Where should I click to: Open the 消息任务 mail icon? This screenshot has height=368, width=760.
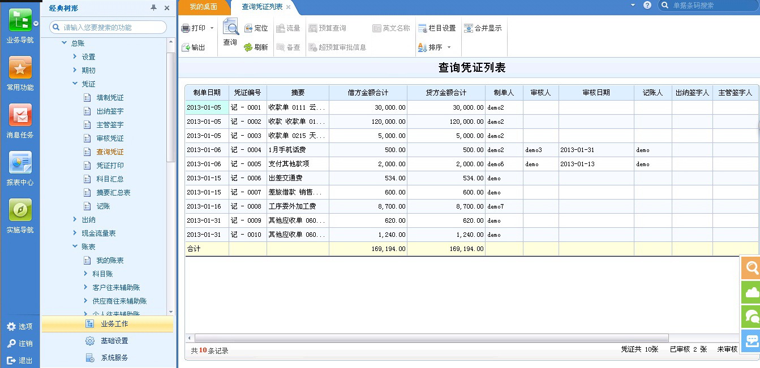(x=20, y=115)
